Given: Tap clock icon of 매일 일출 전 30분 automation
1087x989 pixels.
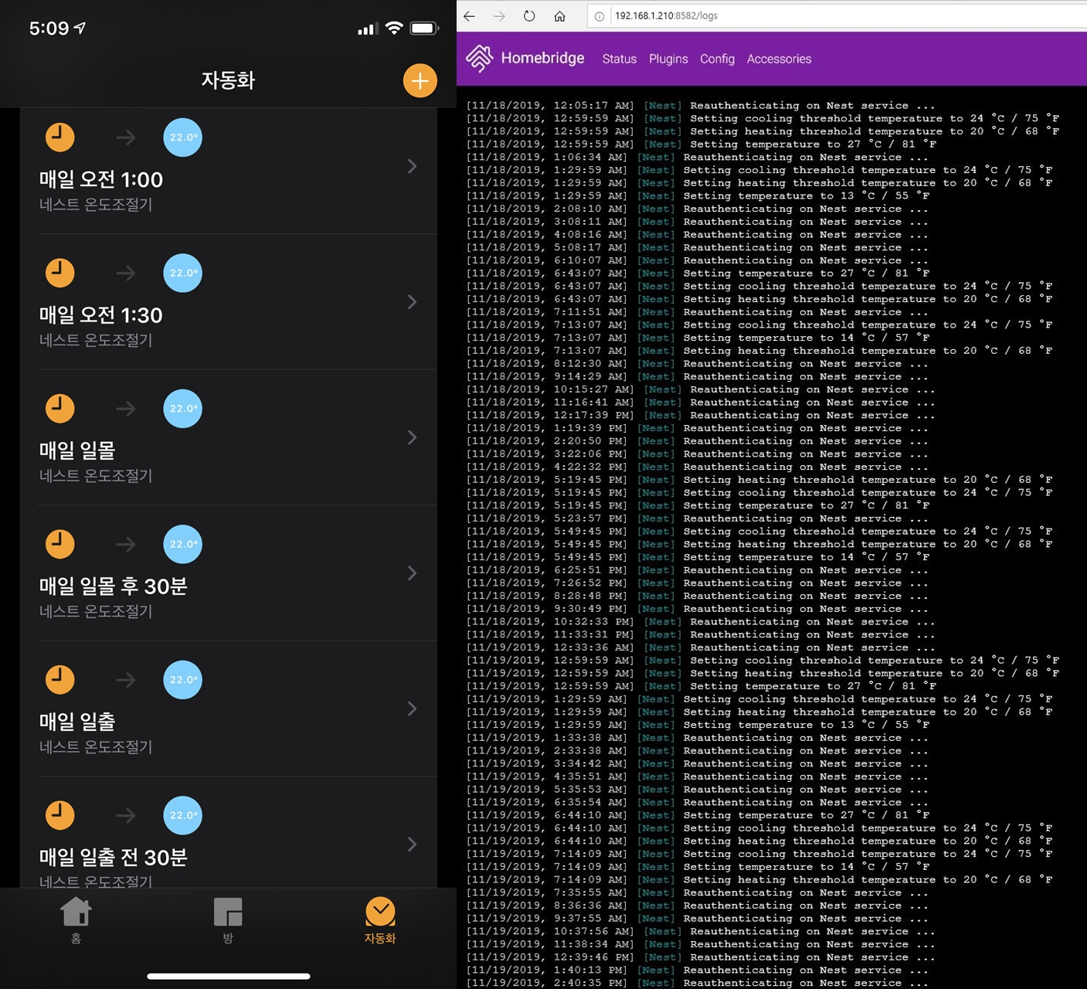Looking at the screenshot, I should pos(60,814).
